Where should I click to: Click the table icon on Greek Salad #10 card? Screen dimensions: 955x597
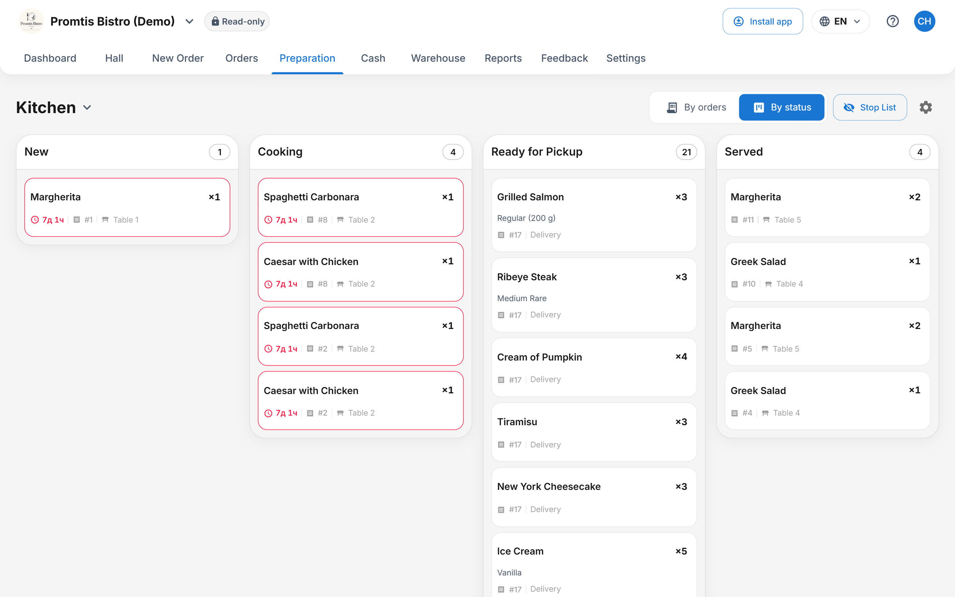coord(768,284)
